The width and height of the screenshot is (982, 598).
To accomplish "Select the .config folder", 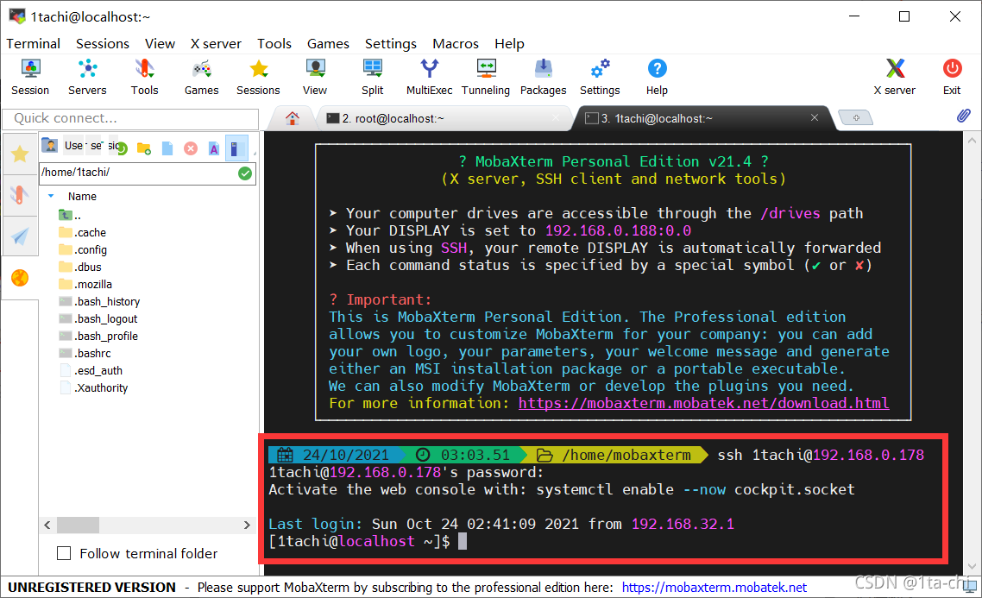I will [x=83, y=250].
